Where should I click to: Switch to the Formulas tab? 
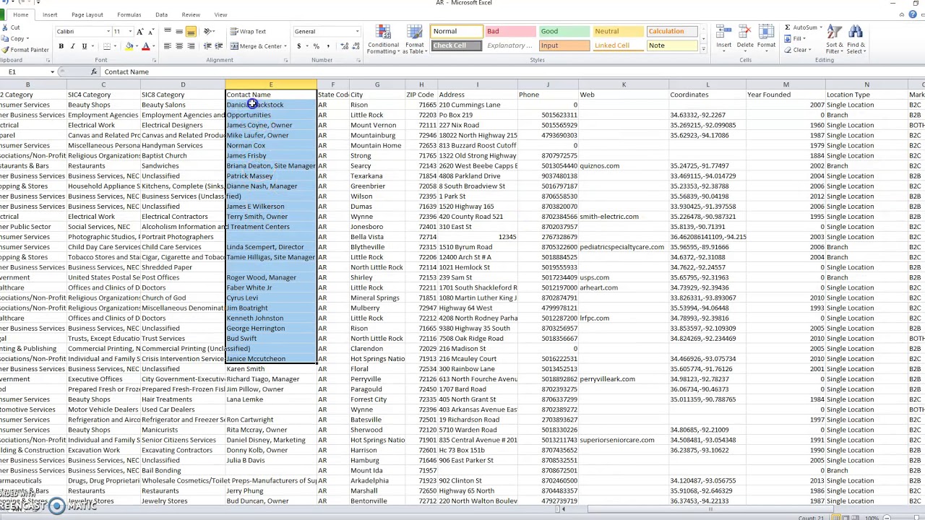pos(129,14)
